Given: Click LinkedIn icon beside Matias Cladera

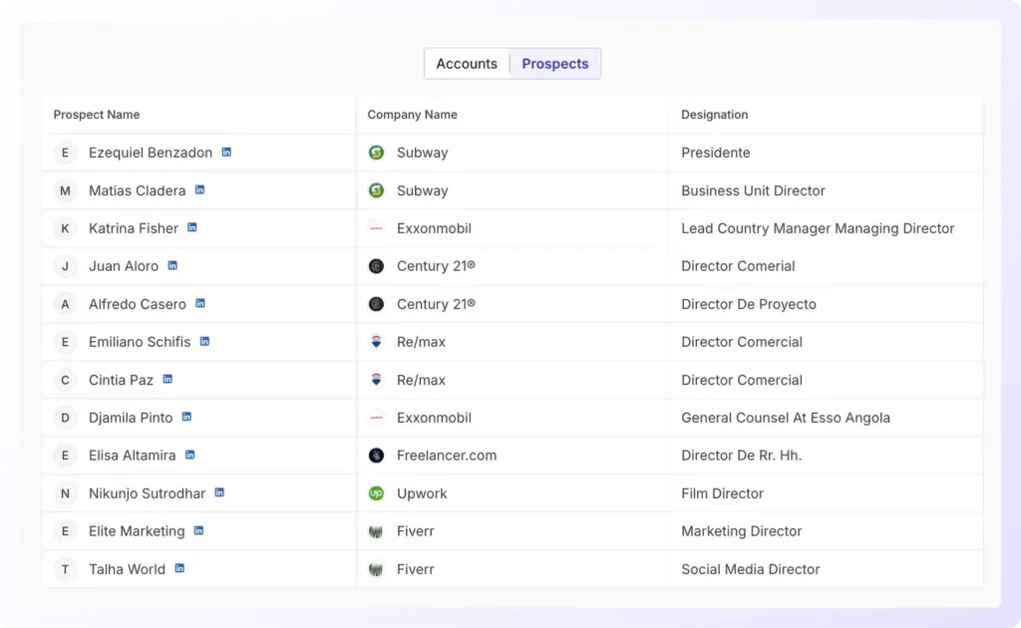Looking at the screenshot, I should tap(199, 189).
